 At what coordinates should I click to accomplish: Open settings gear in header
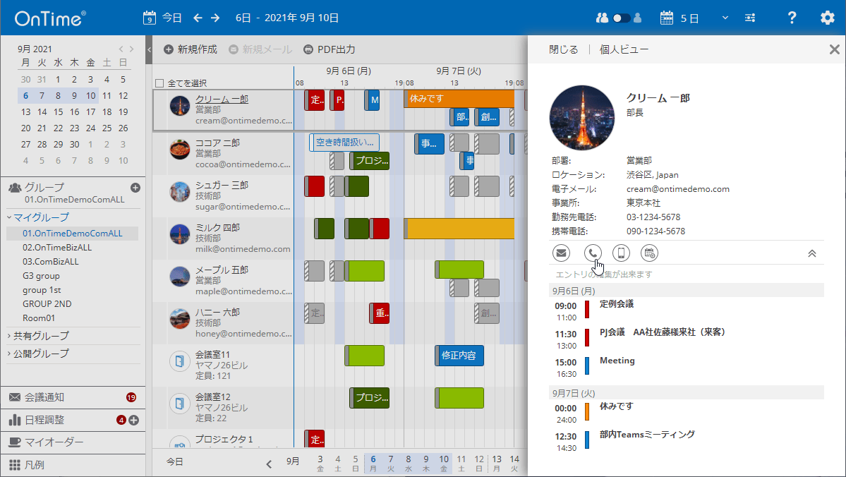coord(827,18)
